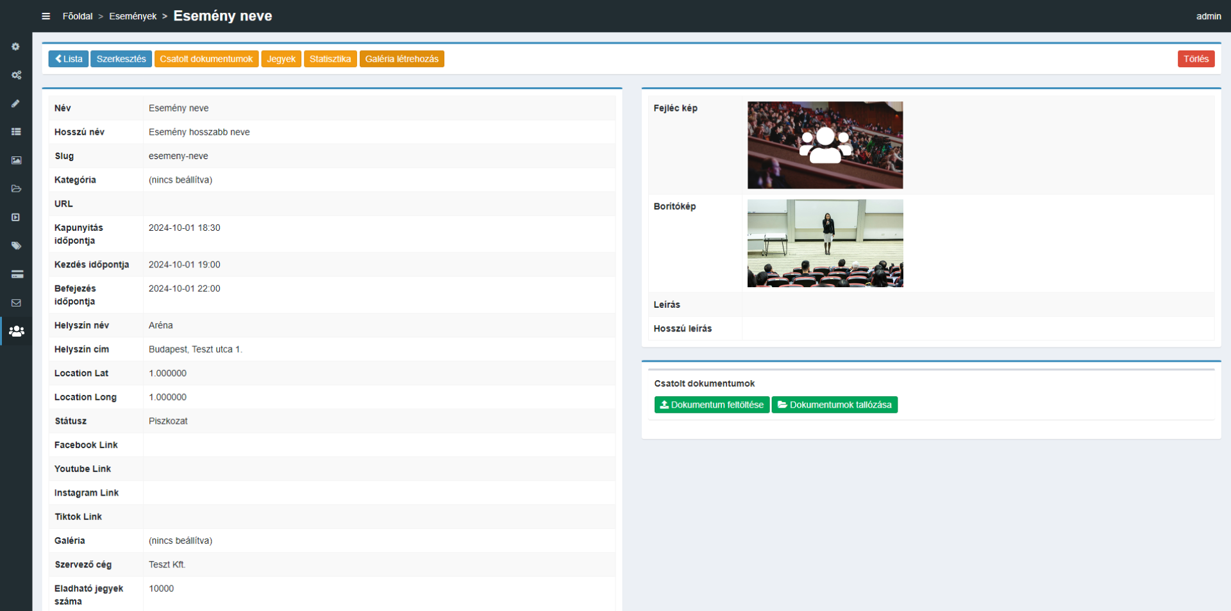Click the envelope mail icon in sidebar
This screenshot has width=1231, height=611.
[x=16, y=303]
